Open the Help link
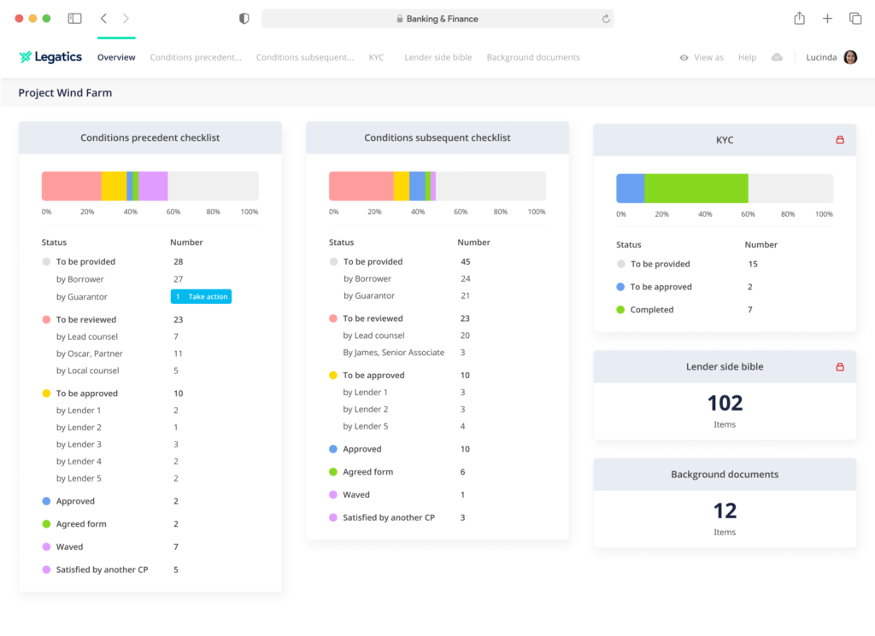Viewport: 875px width, 636px height. point(747,57)
